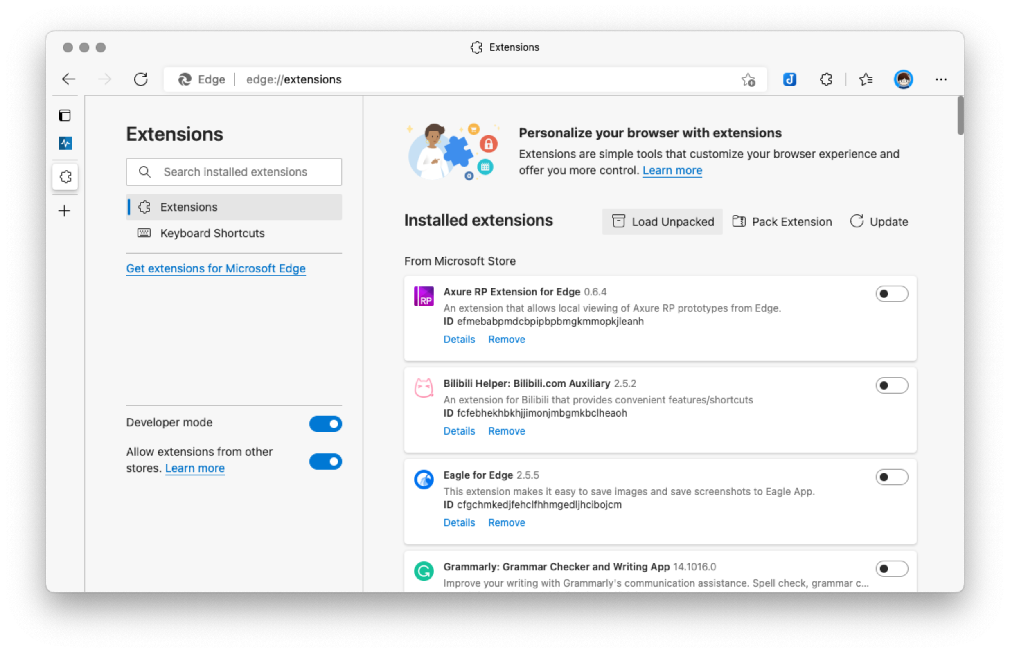Turn off Allow extensions from other stores

click(x=325, y=462)
